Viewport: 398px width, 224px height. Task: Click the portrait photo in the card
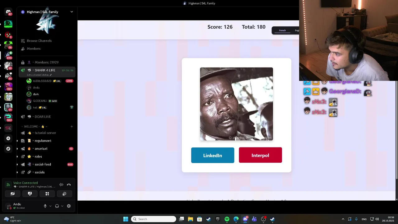[x=236, y=104]
